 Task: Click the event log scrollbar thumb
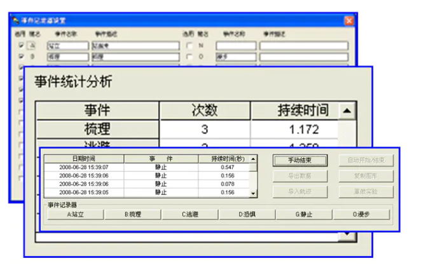tap(253, 167)
